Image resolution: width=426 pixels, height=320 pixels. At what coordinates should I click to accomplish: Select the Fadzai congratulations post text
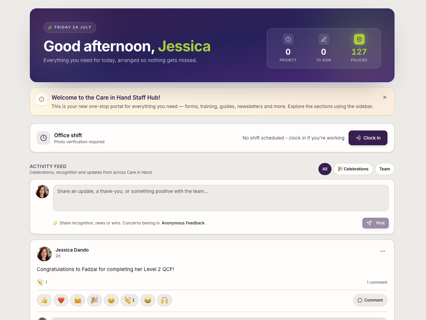click(x=105, y=269)
